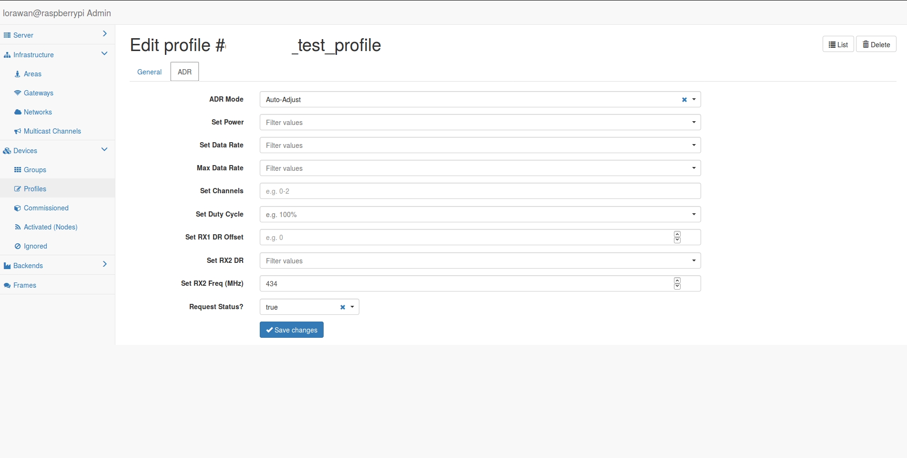Clear the ADR Mode selection
This screenshot has height=458, width=907.
(x=684, y=99)
